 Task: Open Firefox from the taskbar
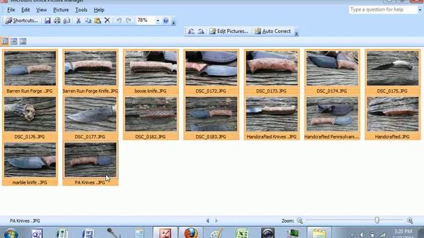pos(191,233)
